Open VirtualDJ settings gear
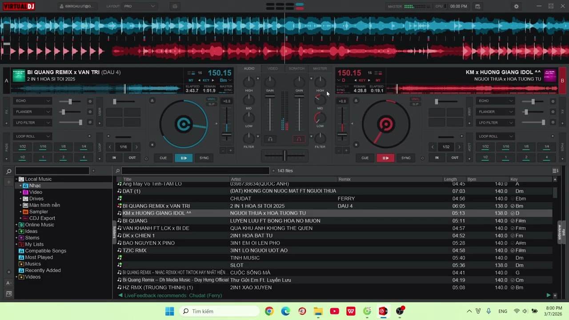This screenshot has height=320, width=569. [x=516, y=6]
